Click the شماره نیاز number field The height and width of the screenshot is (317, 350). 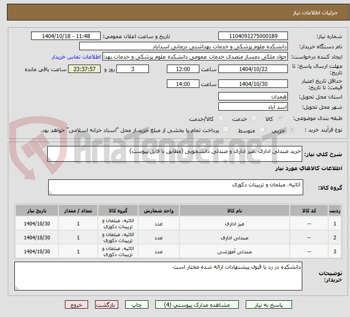253,36
